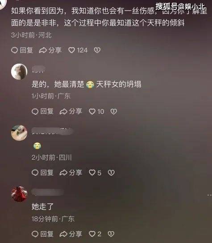This screenshot has width=212, height=243.
Task: Dislike the 她走了 comment
Action: click(111, 234)
